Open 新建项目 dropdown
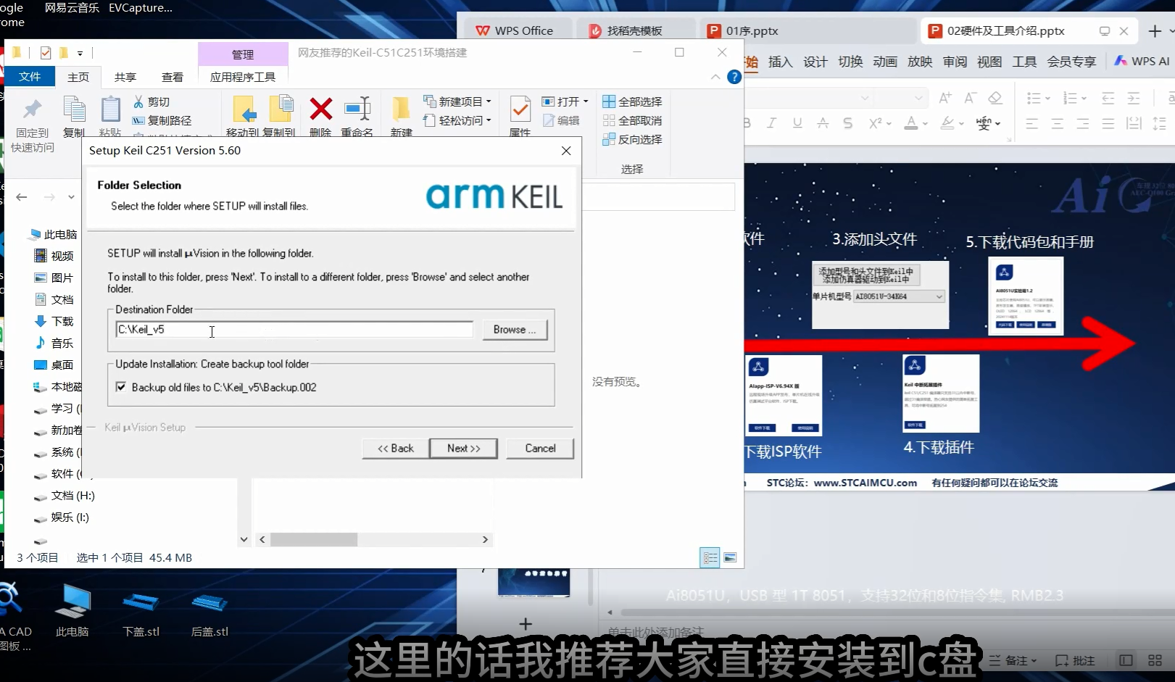The width and height of the screenshot is (1175, 682). point(458,101)
